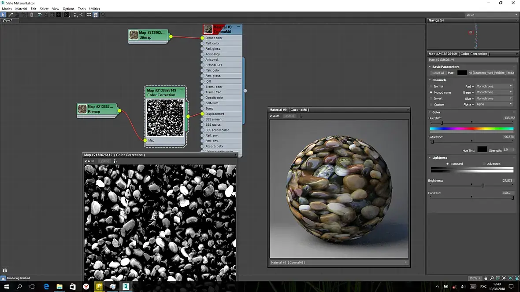Toggle the Parameter Editor toolbar icon
Image resolution: width=520 pixels, height=292 pixels.
[x=96, y=15]
